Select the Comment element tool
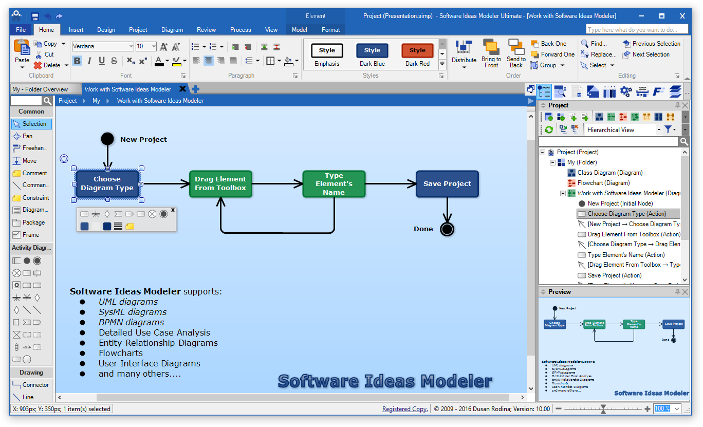This screenshot has width=703, height=427. pos(31,173)
